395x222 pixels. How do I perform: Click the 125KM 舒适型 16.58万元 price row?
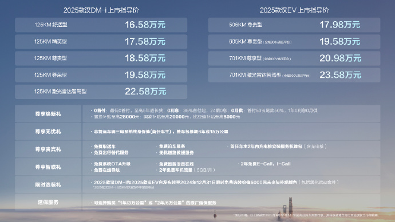click(101, 25)
